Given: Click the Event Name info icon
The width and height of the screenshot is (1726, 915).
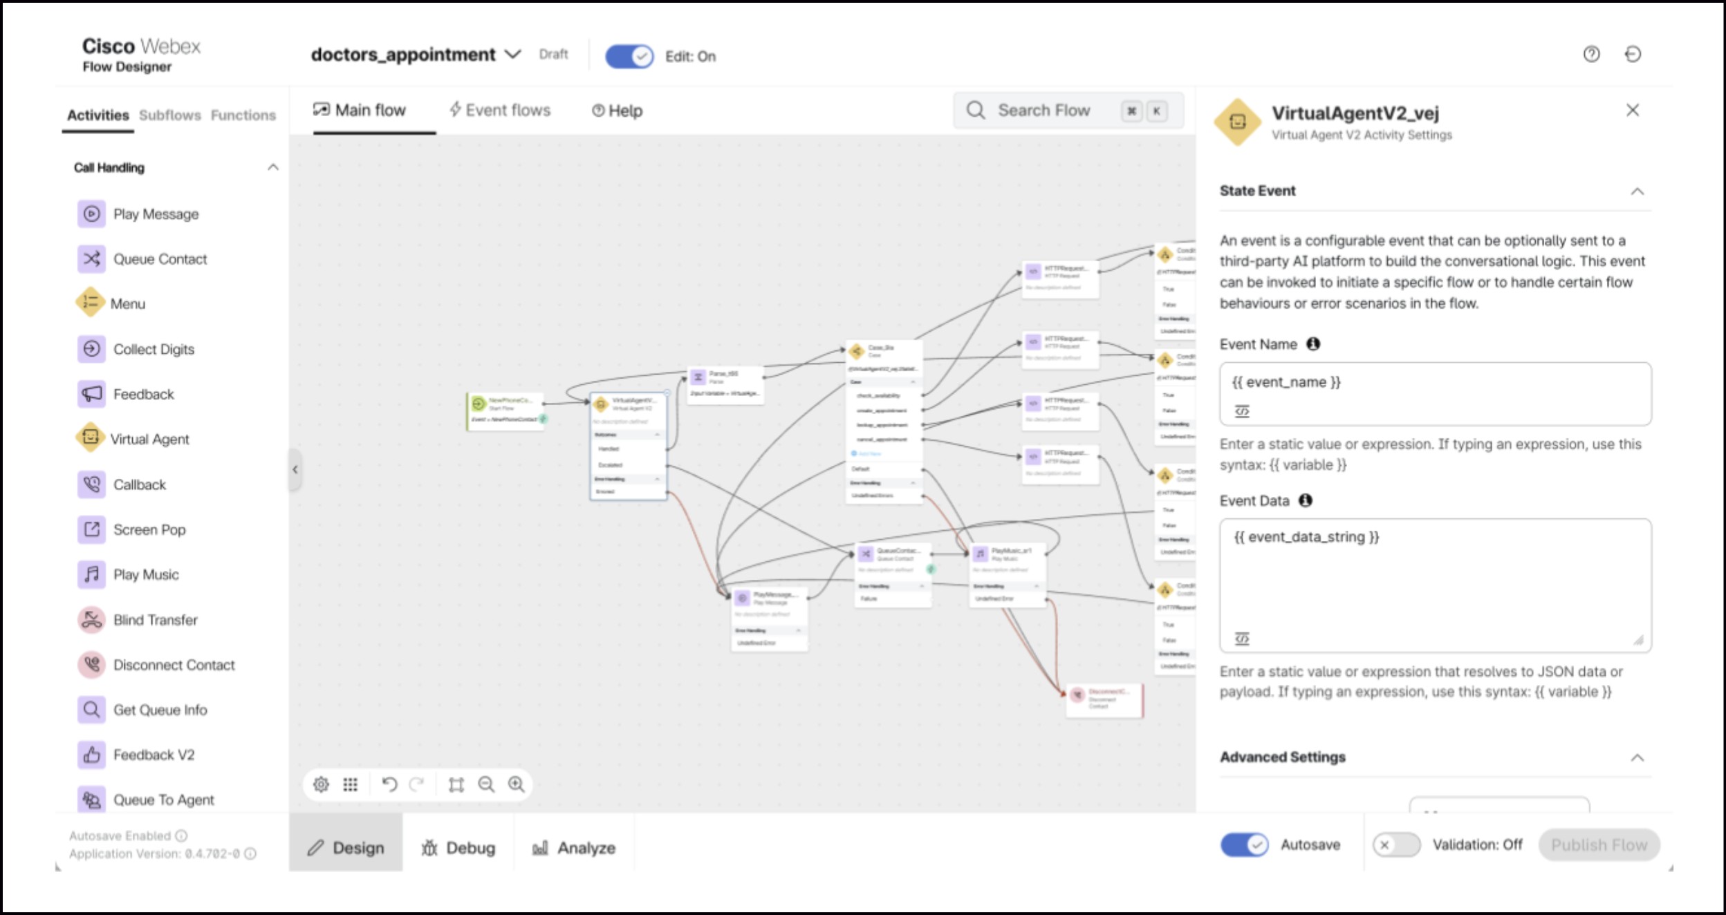Looking at the screenshot, I should tap(1313, 344).
